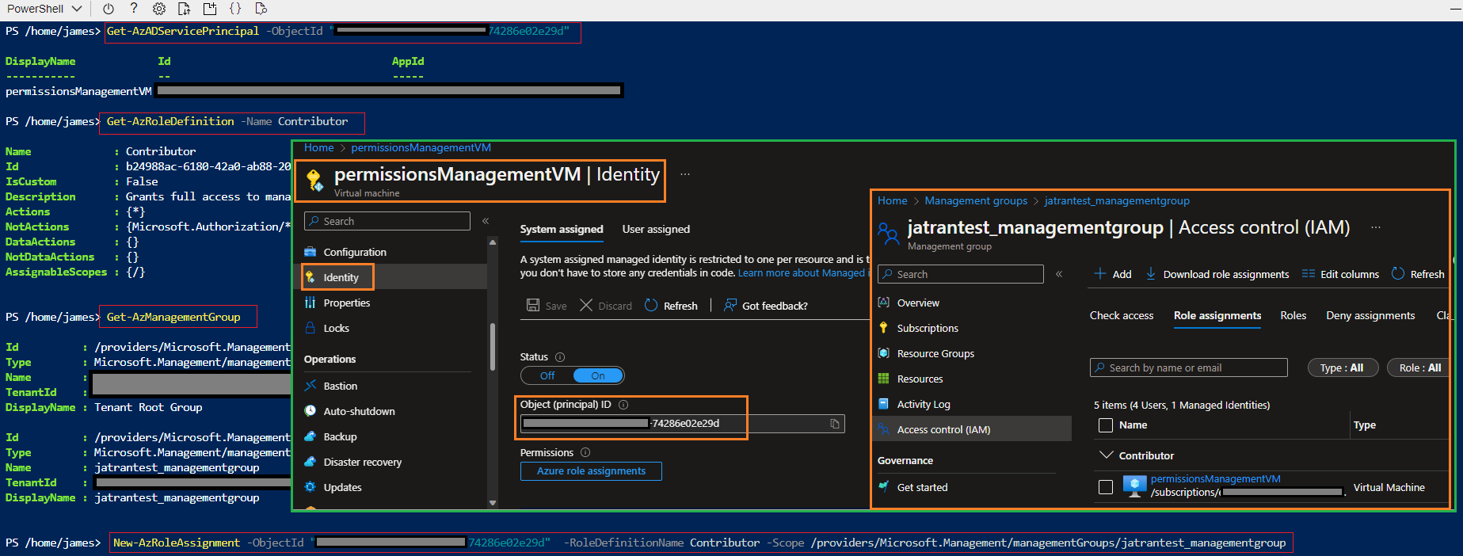Click the VM sidebar Search field

pyautogui.click(x=387, y=221)
